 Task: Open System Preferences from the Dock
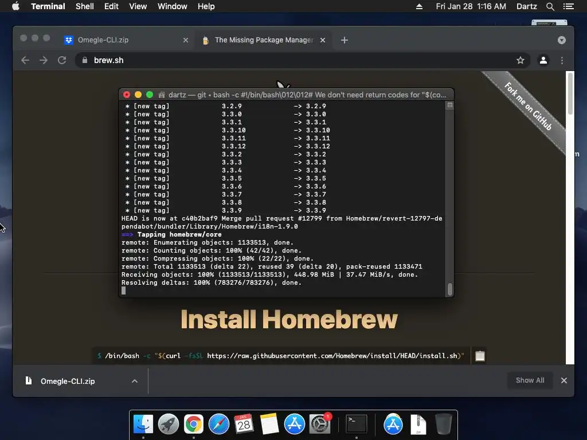coord(320,424)
